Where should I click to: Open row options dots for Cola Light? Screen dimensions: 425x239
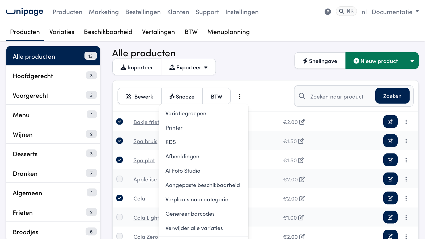406,217
